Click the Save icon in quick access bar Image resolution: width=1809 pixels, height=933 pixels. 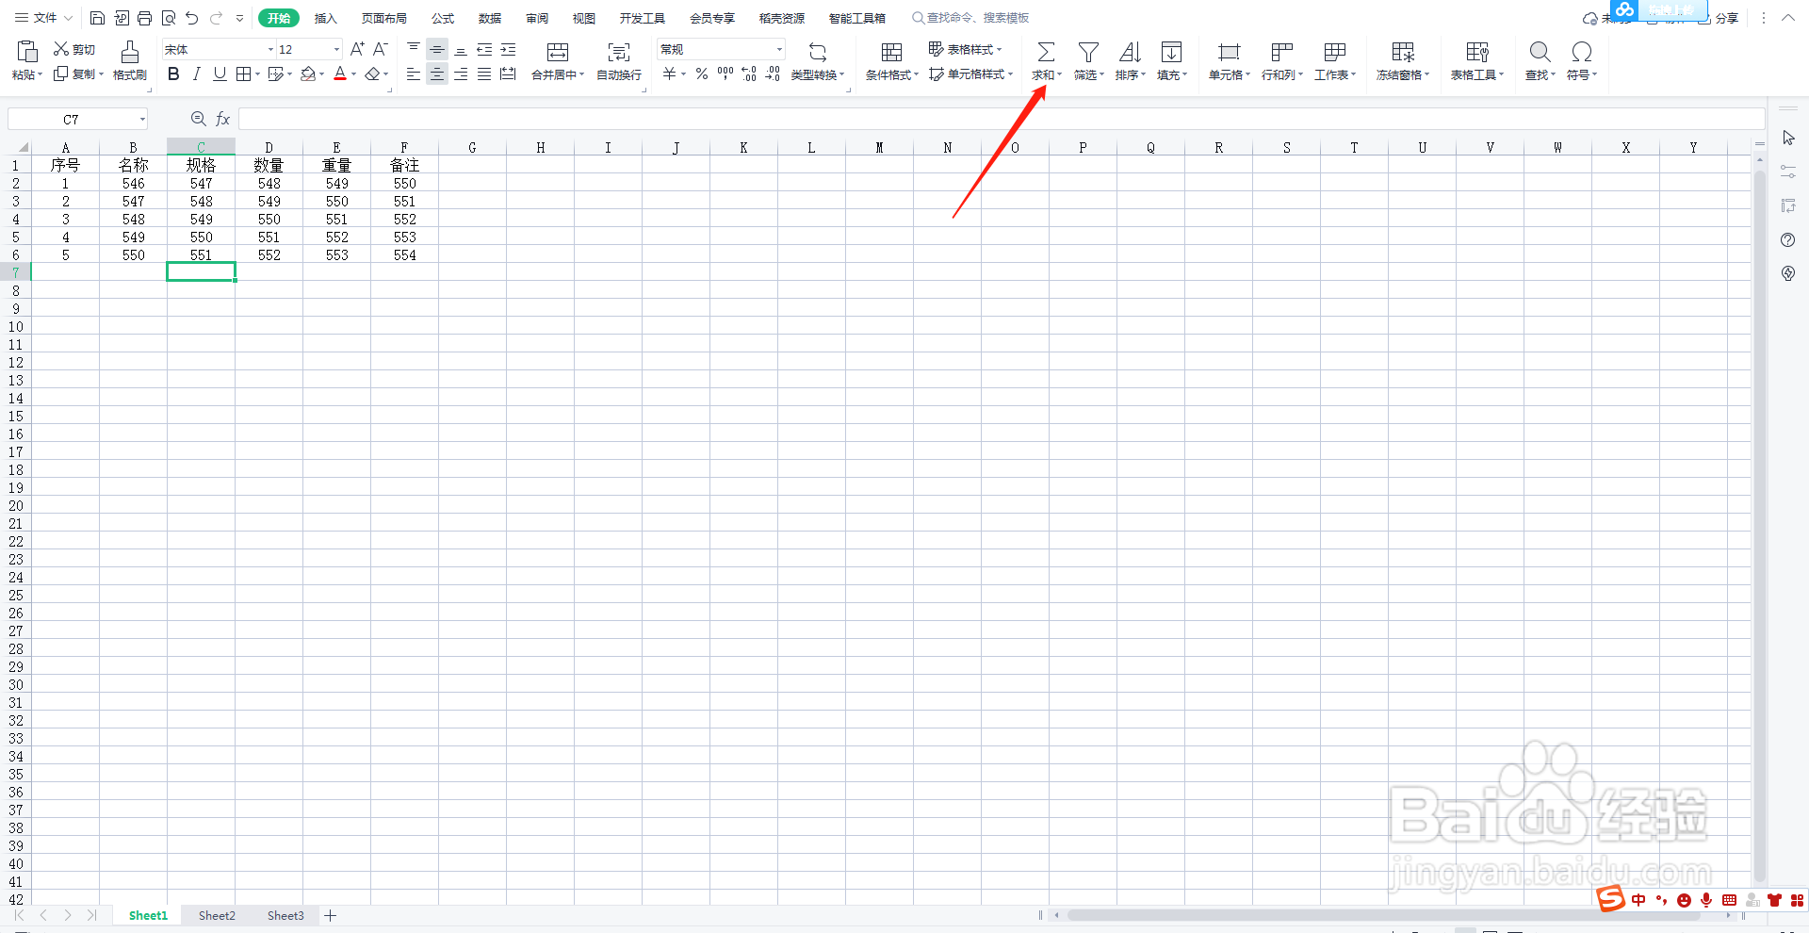point(97,18)
